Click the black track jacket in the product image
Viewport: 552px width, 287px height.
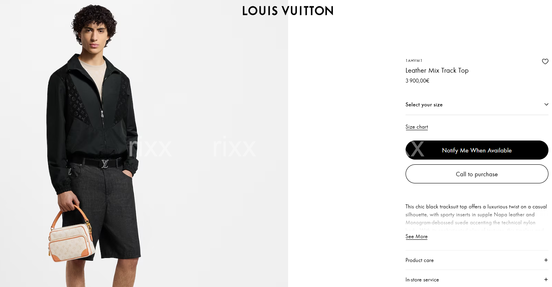tap(92, 119)
